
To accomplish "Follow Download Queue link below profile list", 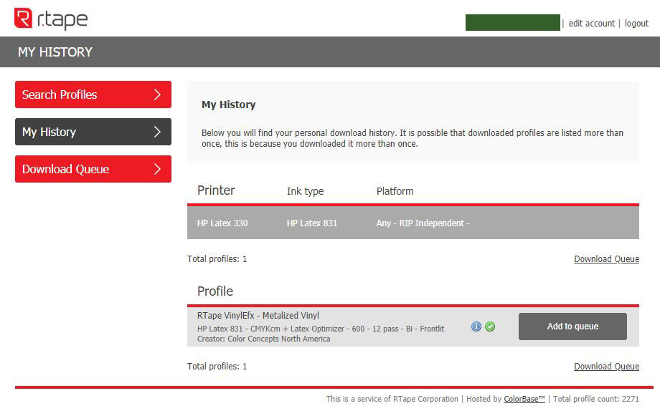I will (x=606, y=367).
